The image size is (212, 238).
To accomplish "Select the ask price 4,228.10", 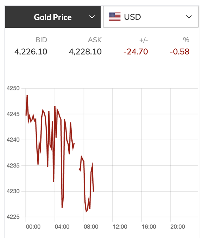I will pyautogui.click(x=85, y=52).
